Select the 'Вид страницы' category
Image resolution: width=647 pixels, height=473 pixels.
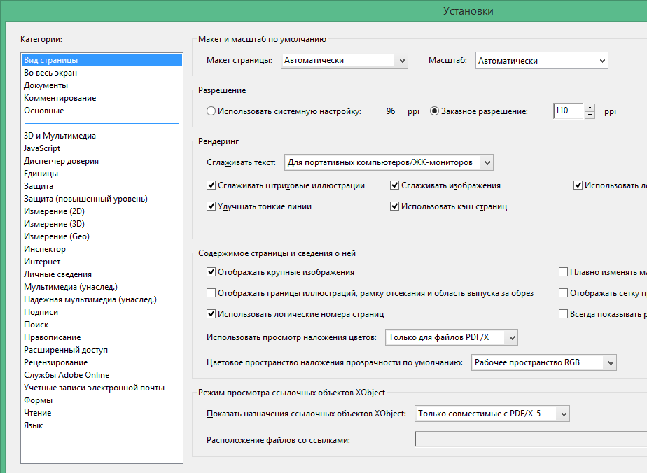(102, 60)
